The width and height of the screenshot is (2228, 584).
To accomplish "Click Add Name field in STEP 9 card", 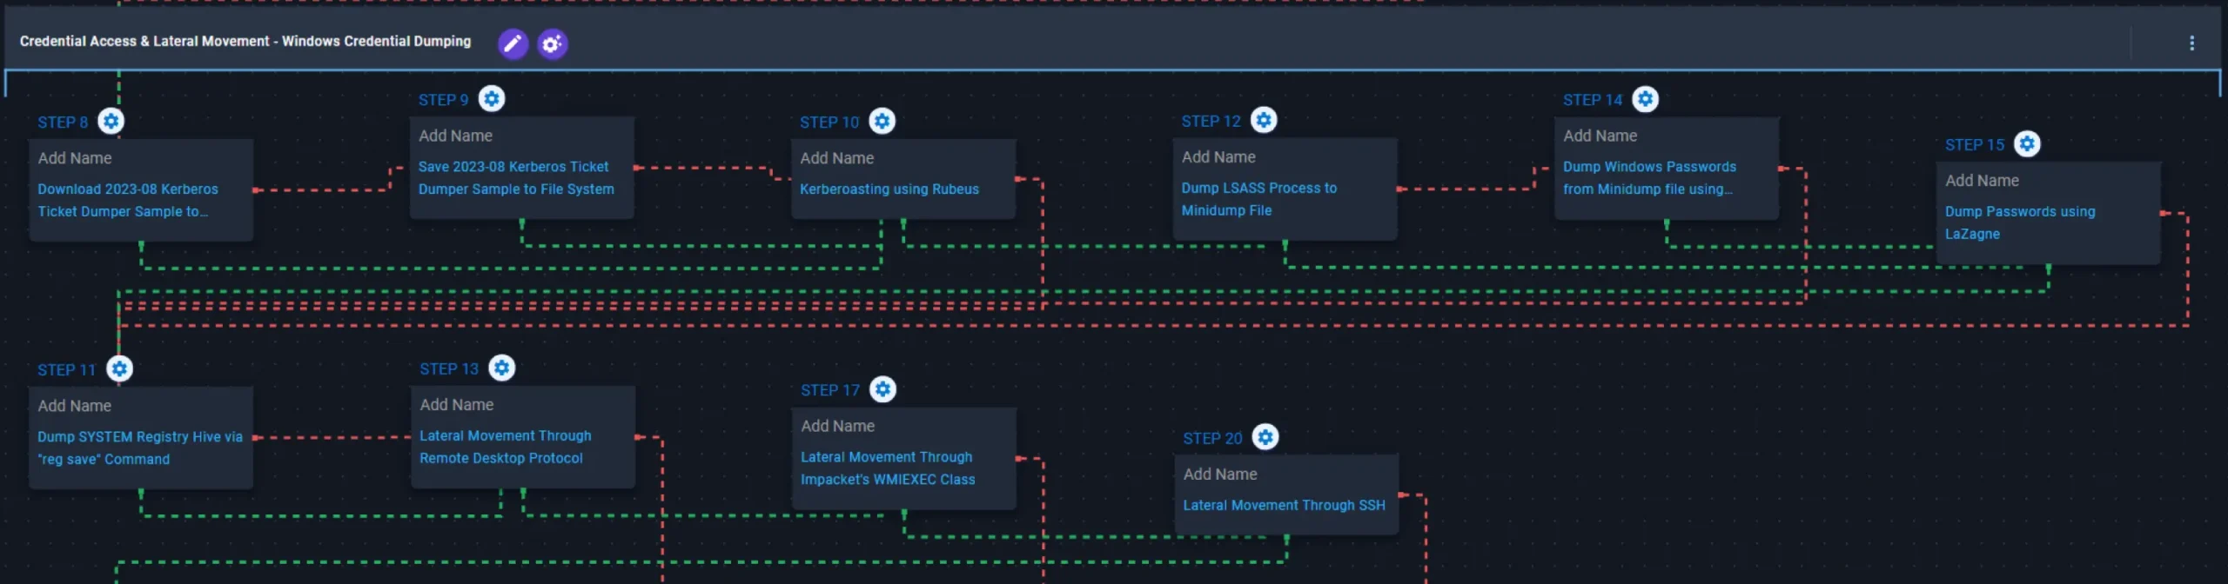I will (x=455, y=136).
